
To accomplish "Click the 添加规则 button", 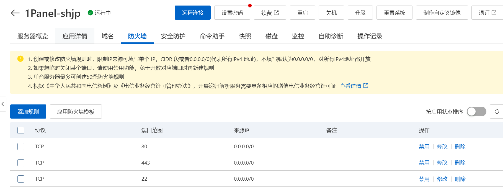I will [28, 112].
